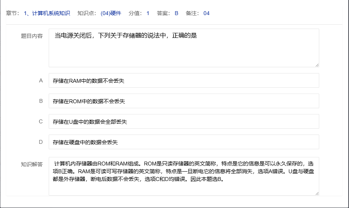Image resolution: width=349 pixels, height=208 pixels.
Task: Click the option C U盘 input field
Action: (184, 122)
